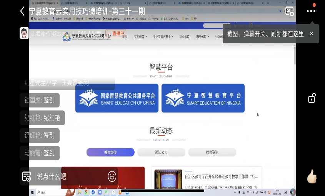This screenshot has height=196, width=325.
Task: Switch to the 个人设置 browser tab
Action: point(133,3)
